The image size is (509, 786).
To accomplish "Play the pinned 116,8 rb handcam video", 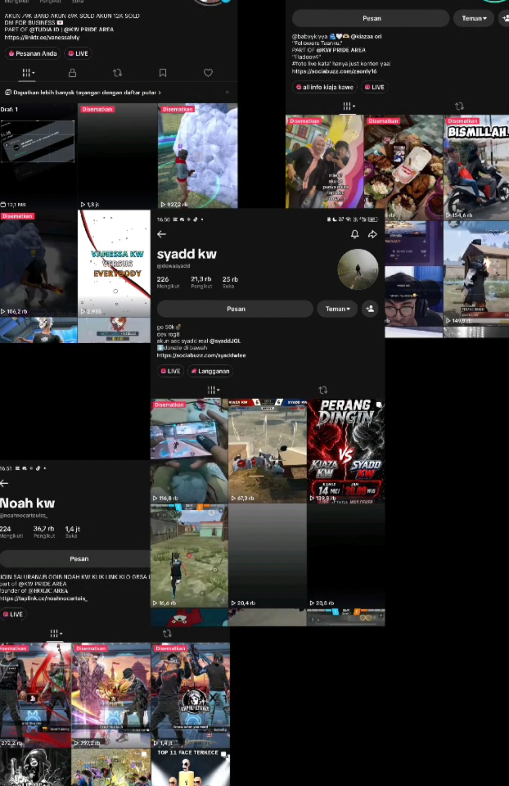I will (189, 451).
